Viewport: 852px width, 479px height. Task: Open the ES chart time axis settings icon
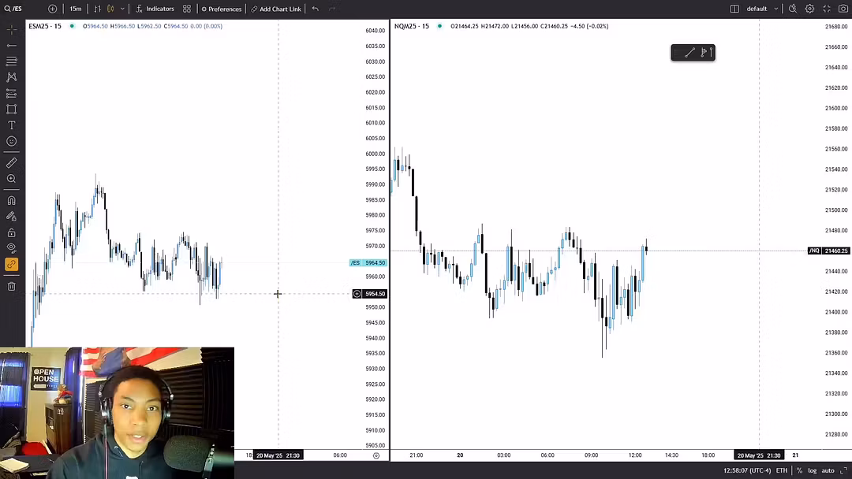(376, 455)
